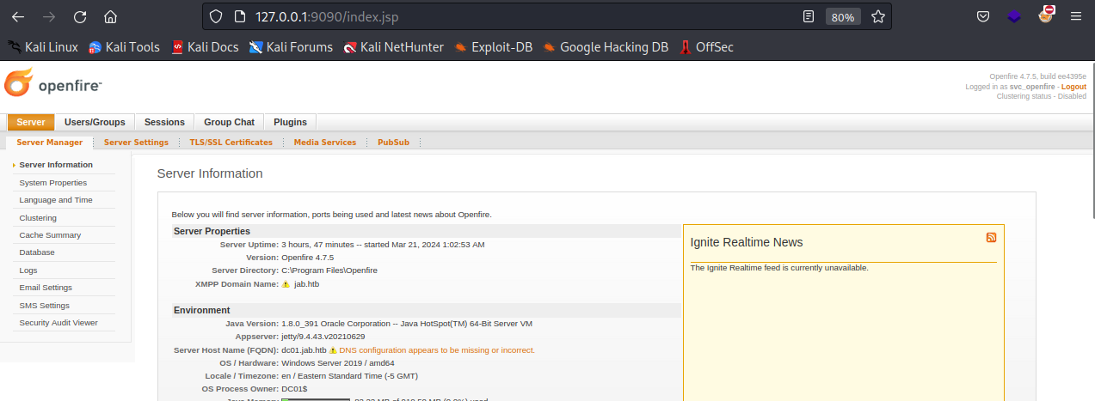Open Email Settings in the sidebar
This screenshot has width=1095, height=401.
(46, 288)
